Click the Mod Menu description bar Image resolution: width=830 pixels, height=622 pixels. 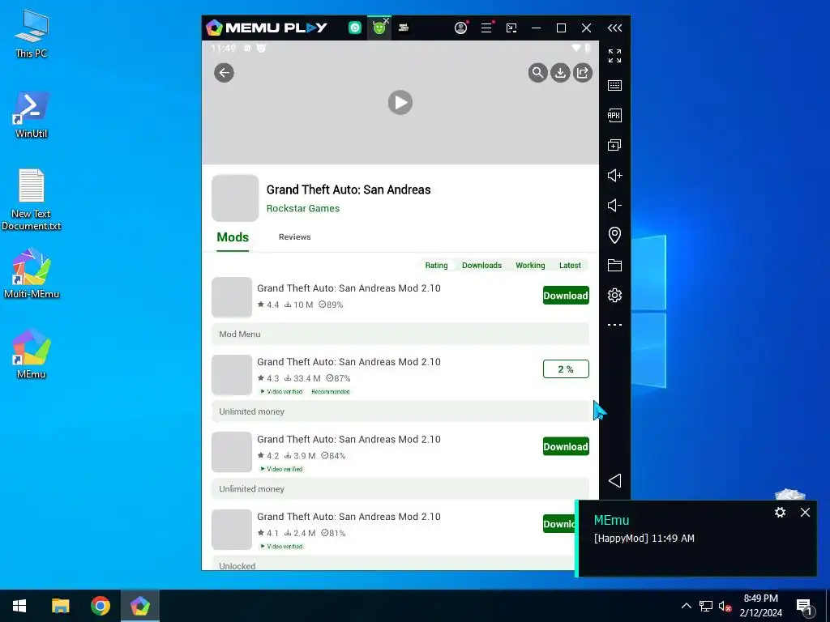(400, 334)
